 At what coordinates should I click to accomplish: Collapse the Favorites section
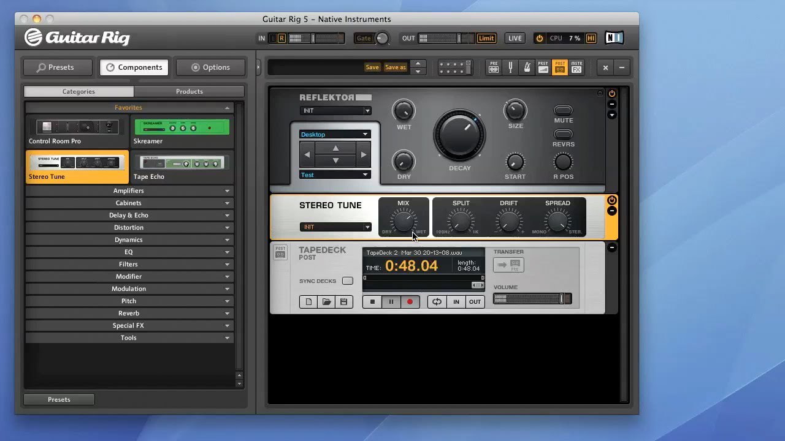pos(129,108)
